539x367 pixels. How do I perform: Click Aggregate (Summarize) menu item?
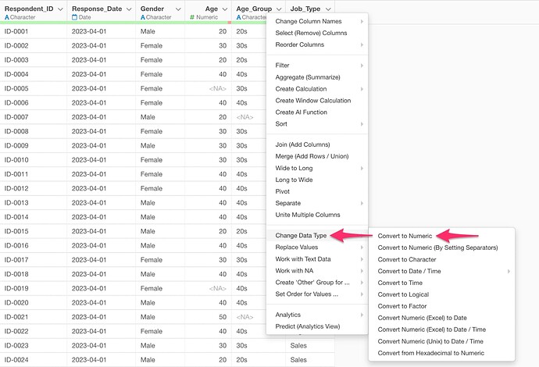coord(306,77)
